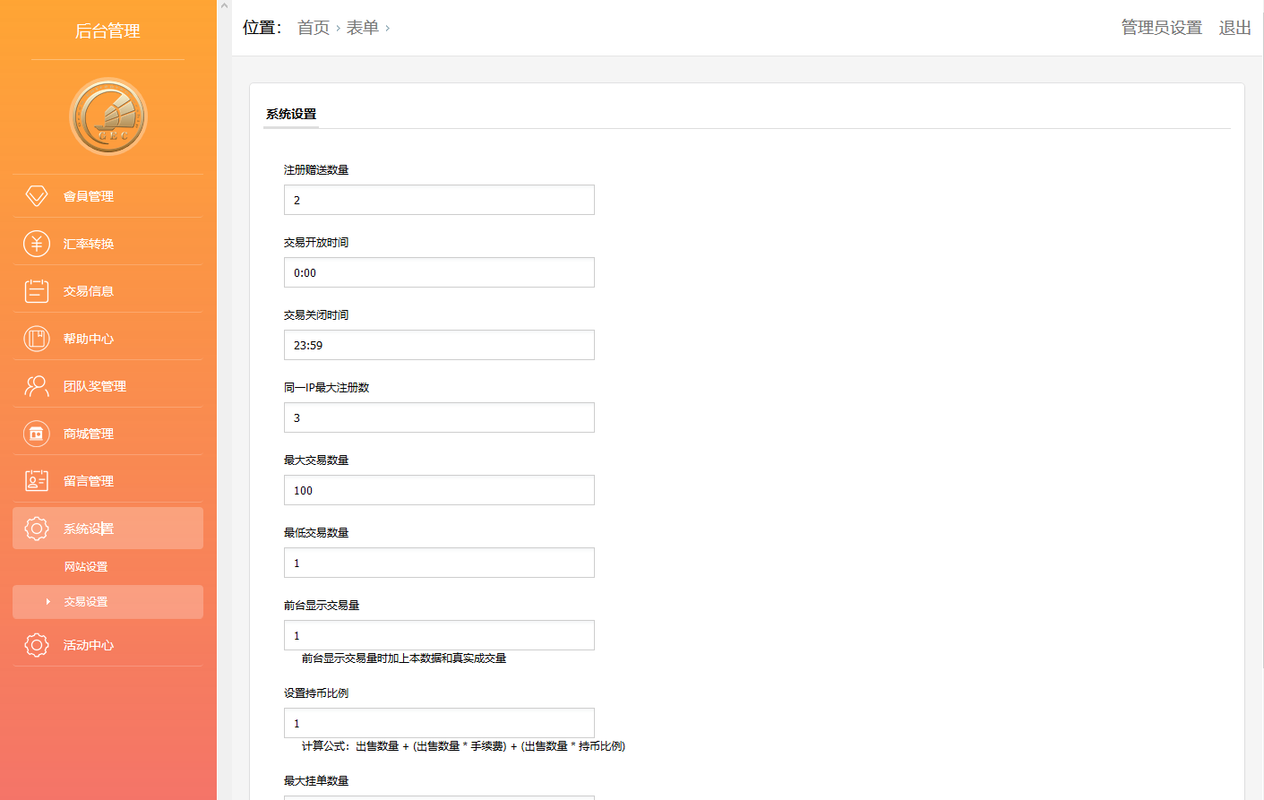Click the shop icon for 商城管理

pos(37,434)
